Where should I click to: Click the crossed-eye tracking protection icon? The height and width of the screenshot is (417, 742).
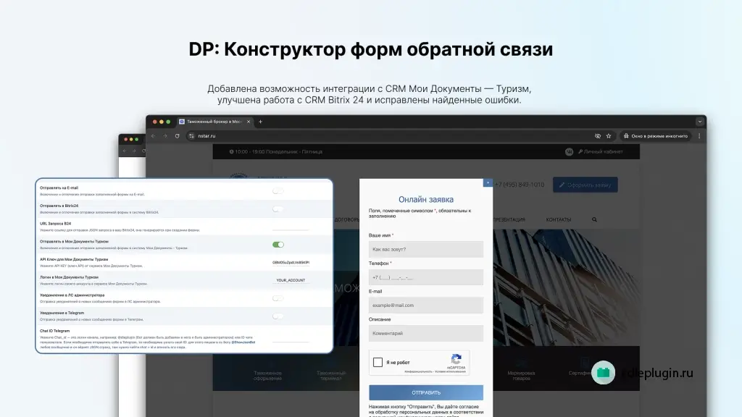(x=598, y=136)
